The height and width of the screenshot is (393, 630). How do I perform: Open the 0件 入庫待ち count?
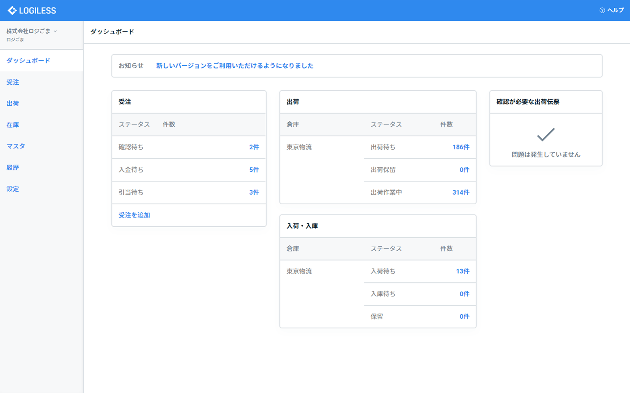(x=464, y=294)
